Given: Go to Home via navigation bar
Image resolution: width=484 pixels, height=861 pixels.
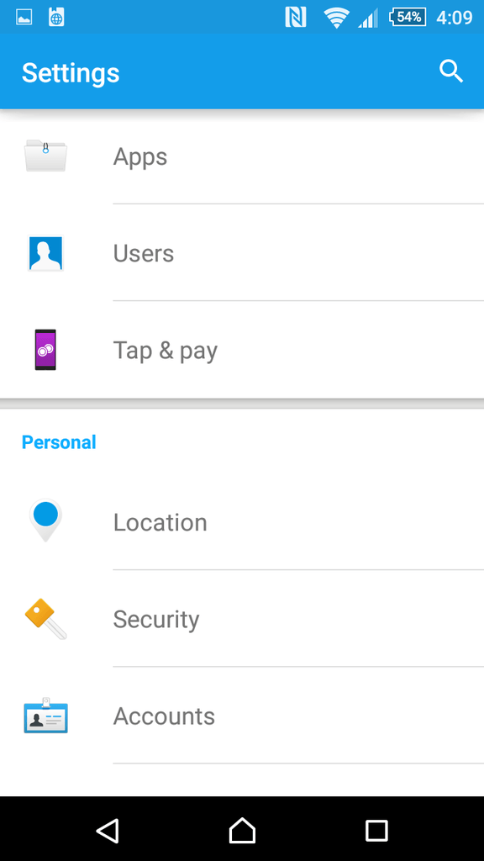Looking at the screenshot, I should (242, 830).
